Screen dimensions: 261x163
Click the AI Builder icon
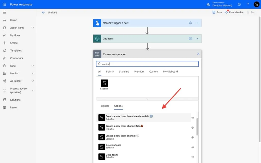coord(5,81)
